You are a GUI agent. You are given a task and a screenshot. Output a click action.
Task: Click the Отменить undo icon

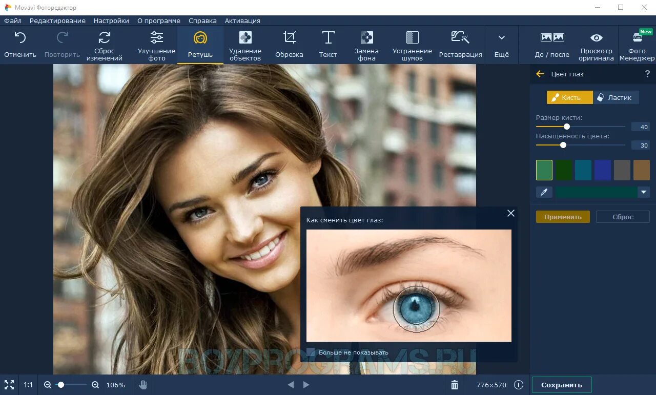pyautogui.click(x=20, y=37)
